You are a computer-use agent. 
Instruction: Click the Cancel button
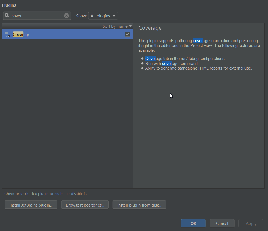(x=222, y=223)
